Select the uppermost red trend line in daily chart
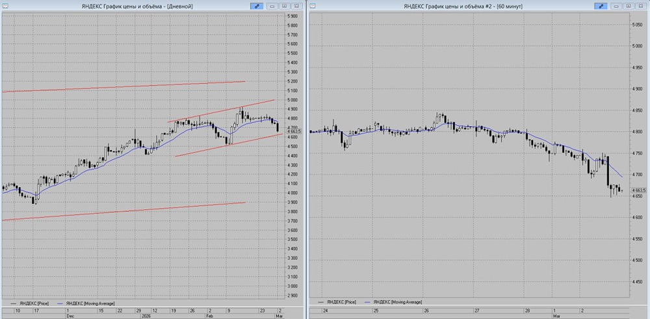Screen dimensions: 650x319 [x=123, y=86]
